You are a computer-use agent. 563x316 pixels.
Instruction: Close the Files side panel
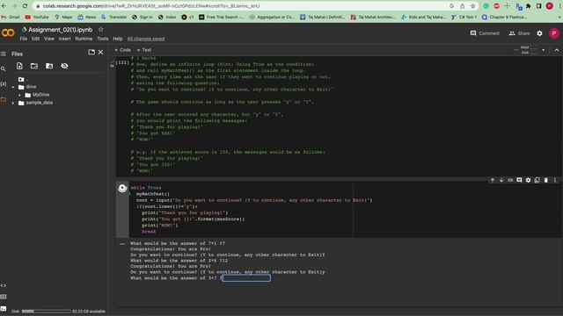101,53
